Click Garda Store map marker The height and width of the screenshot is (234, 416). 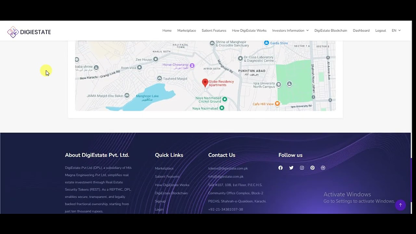tap(266, 43)
